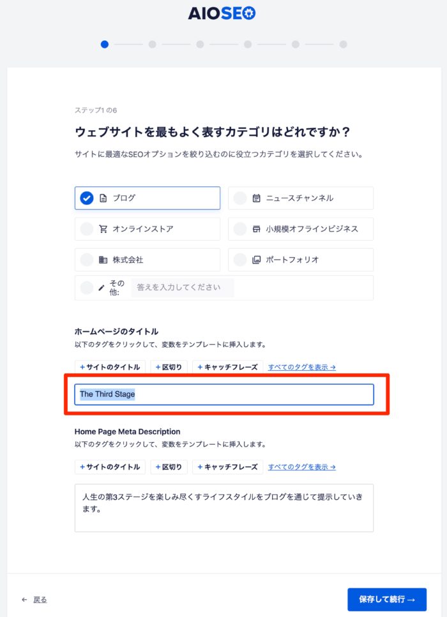Click the storefront icon beside 小規模オフラインビジネス
The height and width of the screenshot is (617, 447).
(x=256, y=229)
